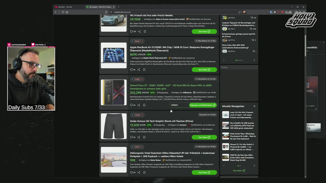
Task: Click the mydealz.de/heisseste address bar
Action: pyautogui.click(x=122, y=12)
